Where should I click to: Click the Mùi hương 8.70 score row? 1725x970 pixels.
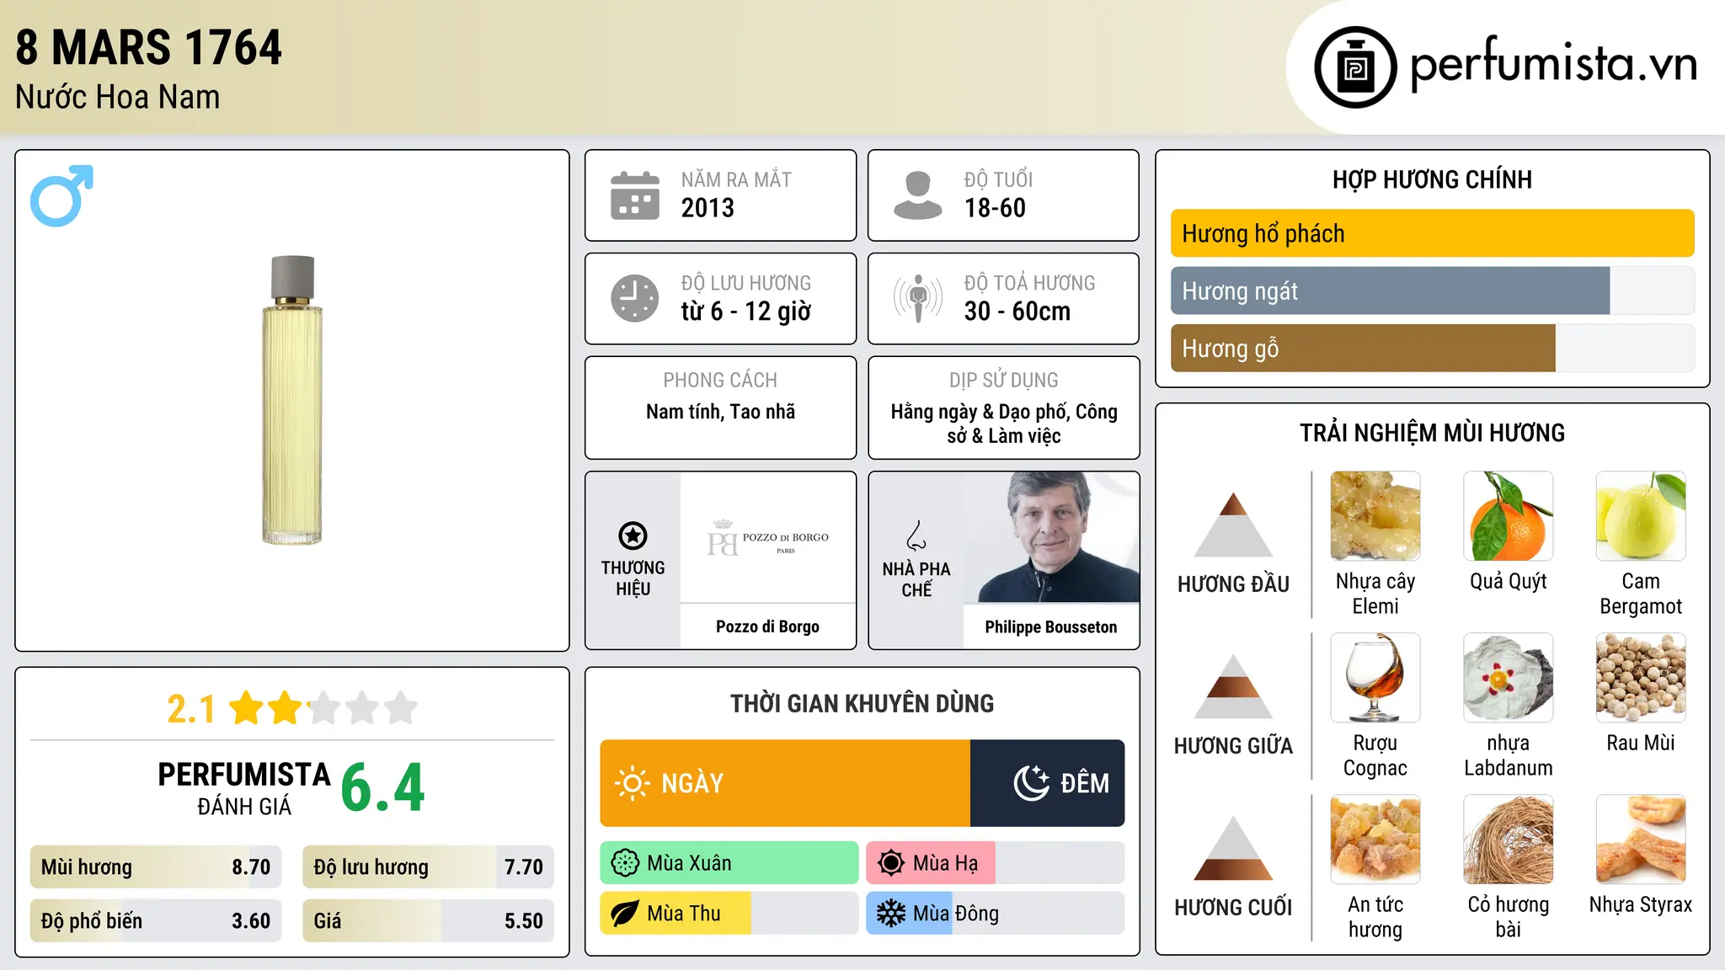pyautogui.click(x=156, y=867)
